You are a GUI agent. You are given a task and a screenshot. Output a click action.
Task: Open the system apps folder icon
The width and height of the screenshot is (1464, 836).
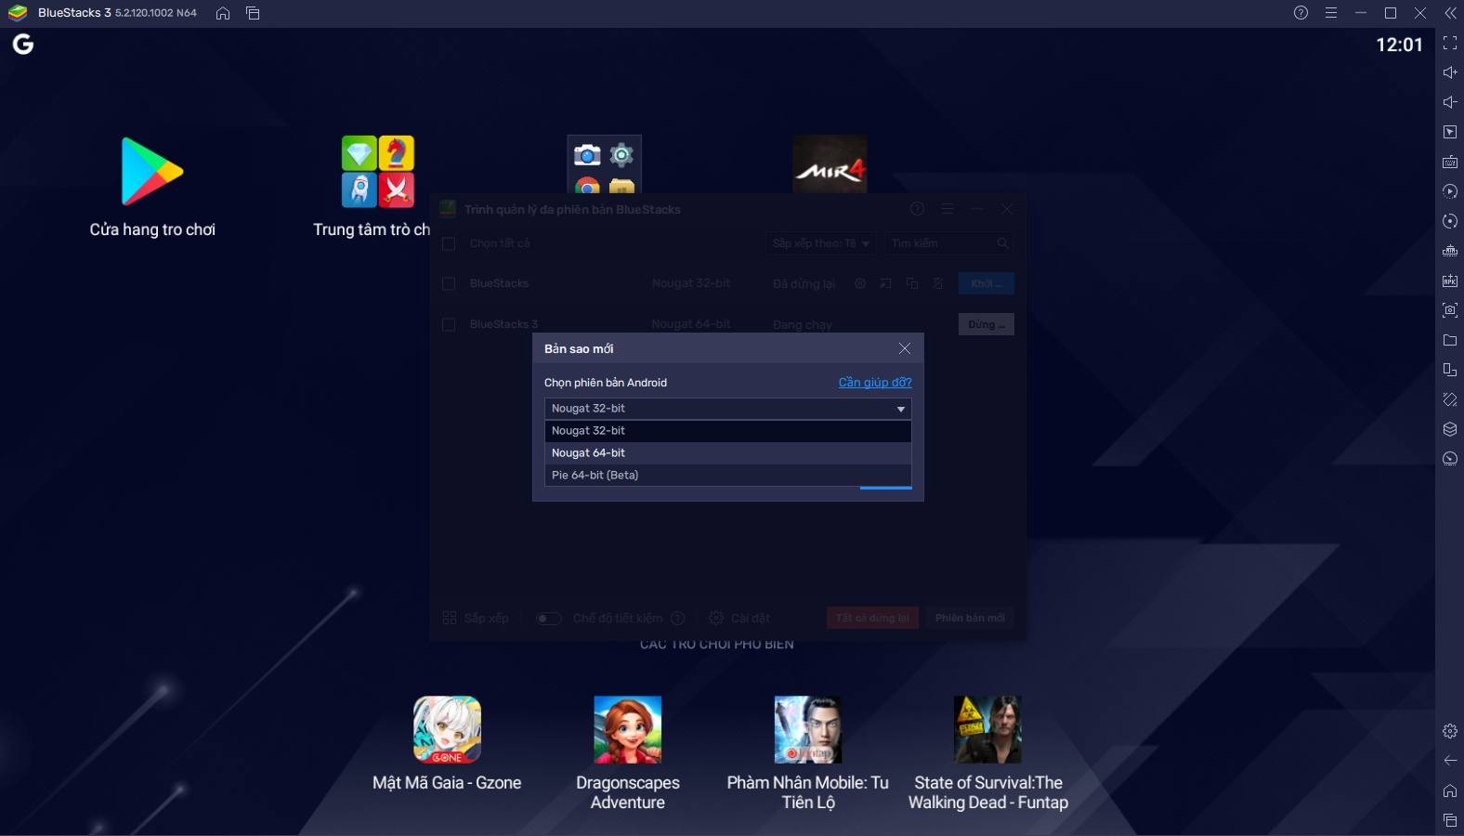click(605, 164)
